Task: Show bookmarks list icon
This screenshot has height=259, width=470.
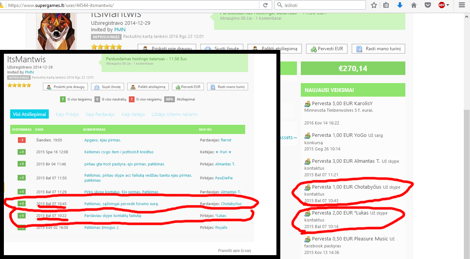Action: [386, 5]
